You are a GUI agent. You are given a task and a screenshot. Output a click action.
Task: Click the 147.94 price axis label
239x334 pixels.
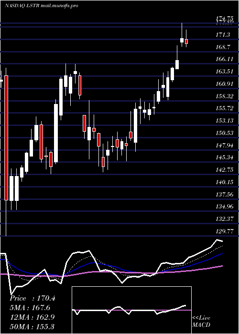coord(224,145)
